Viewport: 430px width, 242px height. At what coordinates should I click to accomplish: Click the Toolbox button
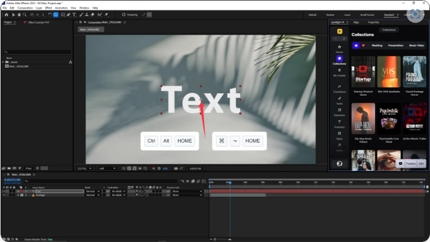(410, 164)
